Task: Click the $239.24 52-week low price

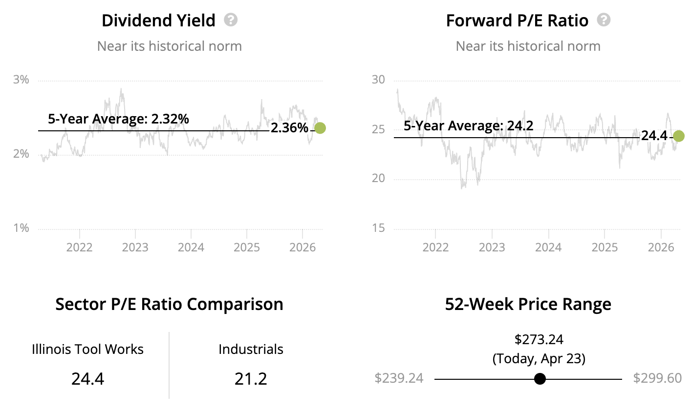Action: pos(399,378)
